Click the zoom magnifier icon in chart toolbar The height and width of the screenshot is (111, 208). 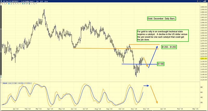(x=5, y=4)
